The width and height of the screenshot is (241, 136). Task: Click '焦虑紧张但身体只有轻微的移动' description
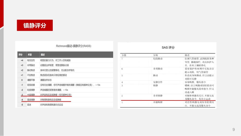tap(54, 75)
